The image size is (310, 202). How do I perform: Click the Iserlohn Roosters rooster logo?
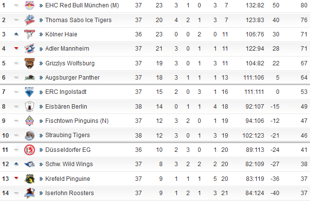30,193
